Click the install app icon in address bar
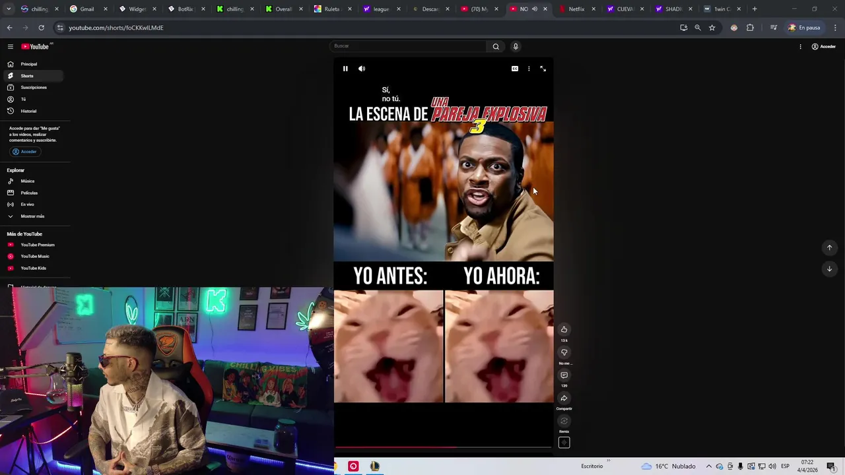845x475 pixels. tap(683, 28)
